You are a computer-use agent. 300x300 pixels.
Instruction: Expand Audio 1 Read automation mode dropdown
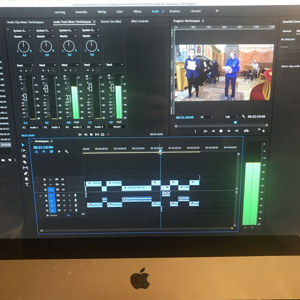(x=25, y=65)
